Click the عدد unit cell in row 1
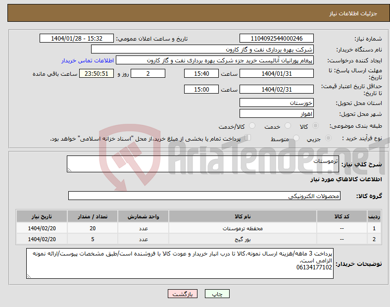The image size is (390, 307). (x=143, y=228)
